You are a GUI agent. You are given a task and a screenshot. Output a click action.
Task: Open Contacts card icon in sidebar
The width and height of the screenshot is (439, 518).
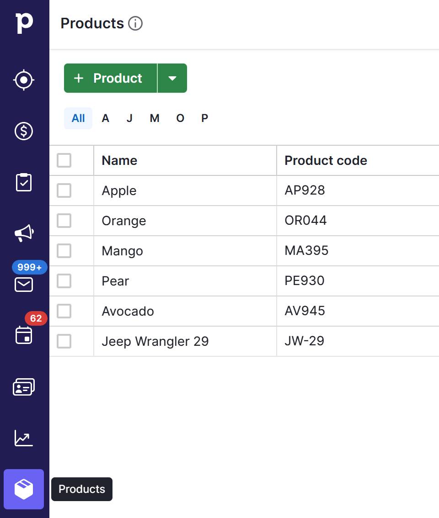pos(24,387)
